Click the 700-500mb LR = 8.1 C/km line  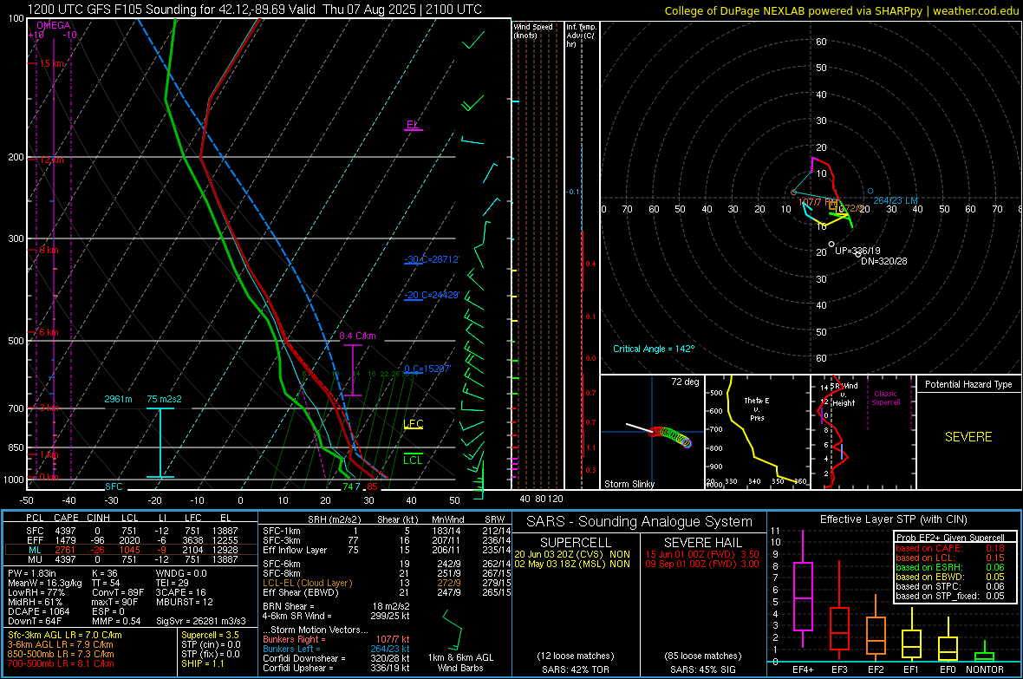click(x=61, y=663)
